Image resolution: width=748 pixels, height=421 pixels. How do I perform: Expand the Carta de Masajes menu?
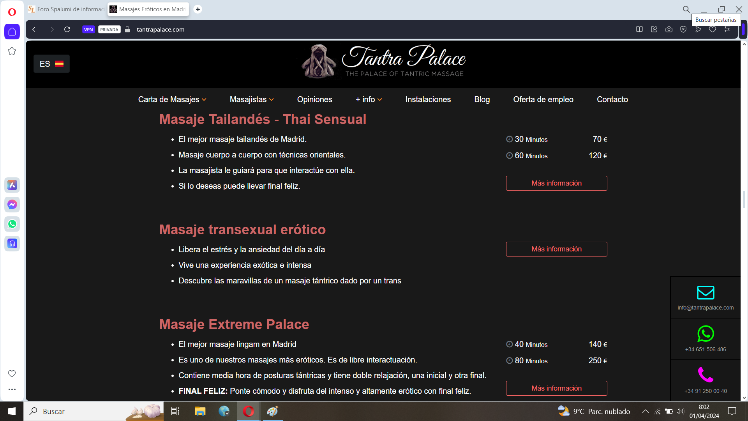tap(172, 99)
